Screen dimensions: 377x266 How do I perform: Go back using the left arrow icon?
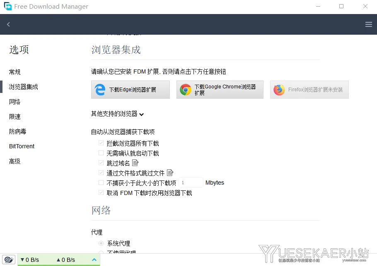tap(8, 24)
